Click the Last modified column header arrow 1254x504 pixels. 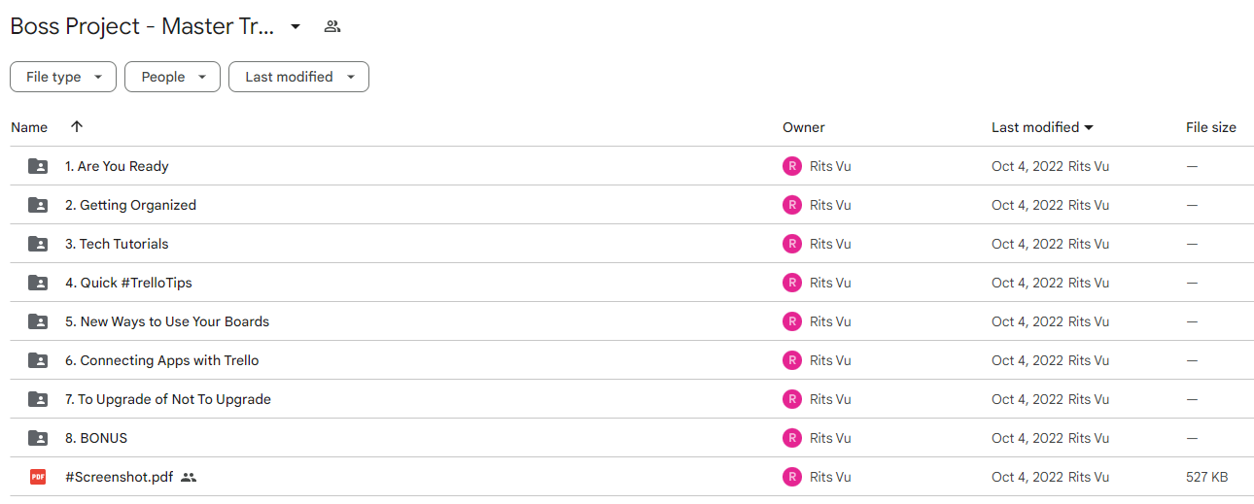[1089, 127]
